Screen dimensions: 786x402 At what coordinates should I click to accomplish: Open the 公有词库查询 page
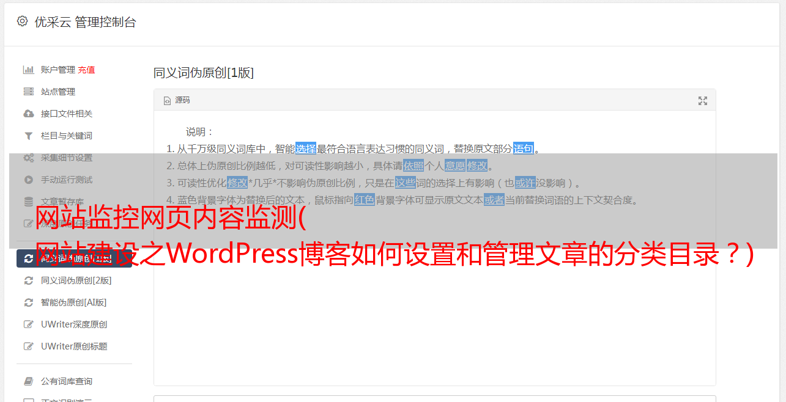67,381
